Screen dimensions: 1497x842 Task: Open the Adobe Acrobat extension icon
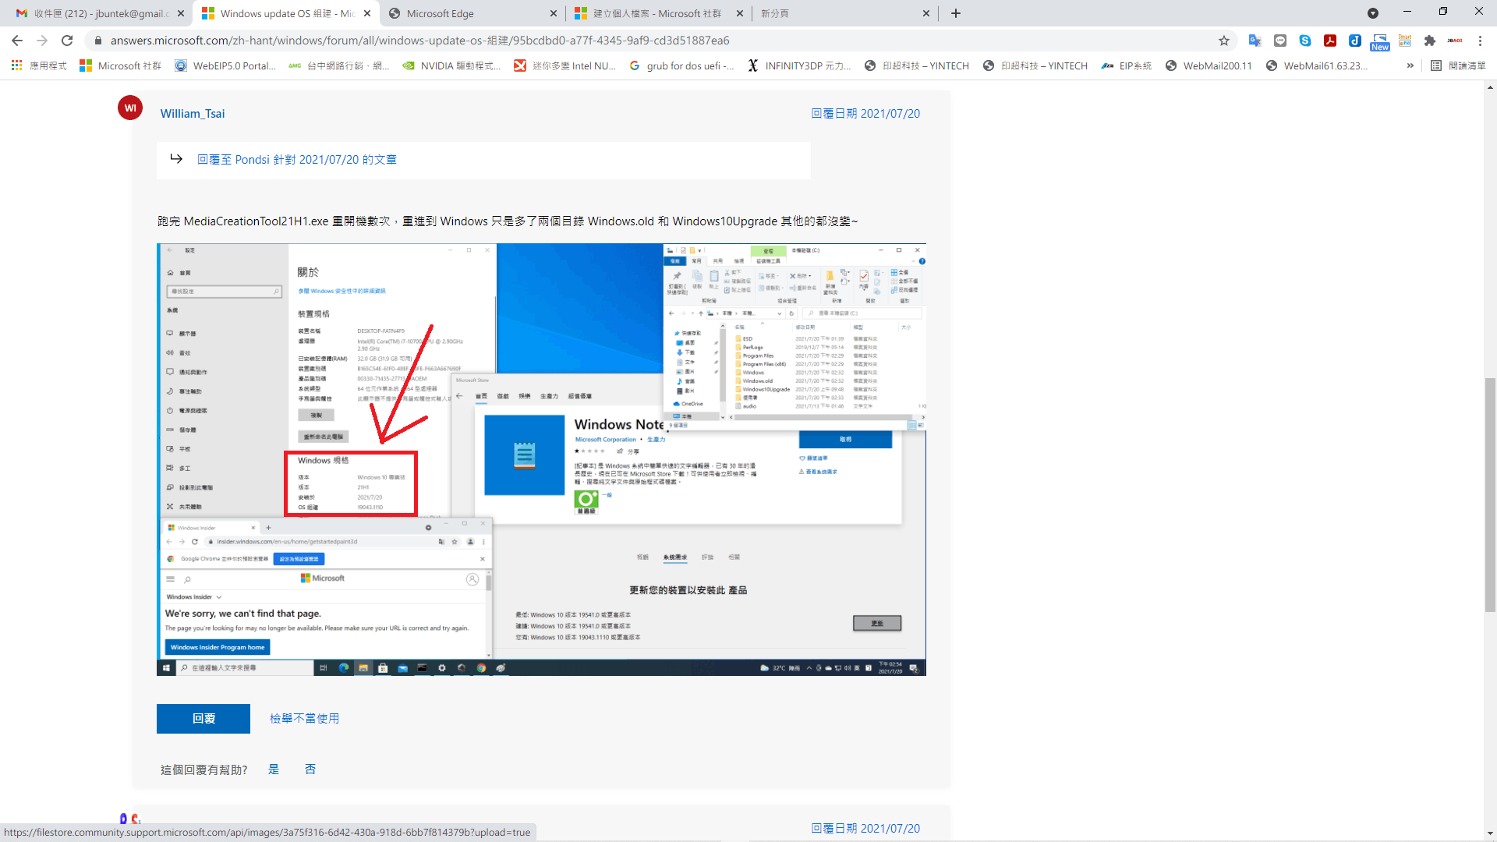(x=1330, y=41)
